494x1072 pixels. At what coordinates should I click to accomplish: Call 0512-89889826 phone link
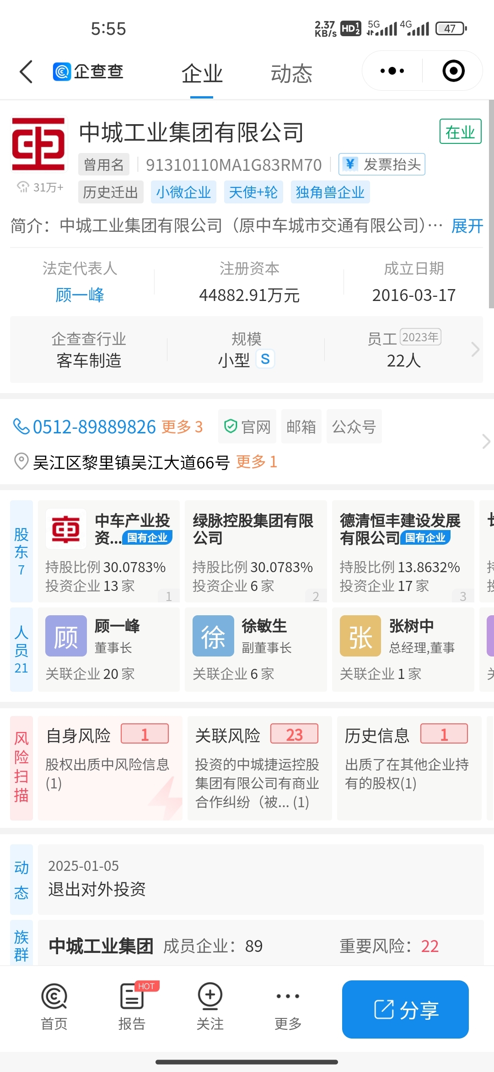tap(94, 427)
